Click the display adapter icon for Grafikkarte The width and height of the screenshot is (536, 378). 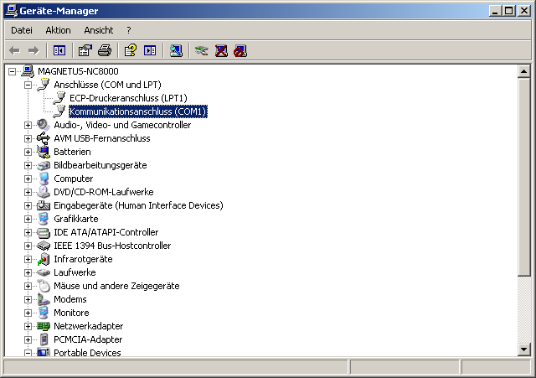pyautogui.click(x=44, y=219)
